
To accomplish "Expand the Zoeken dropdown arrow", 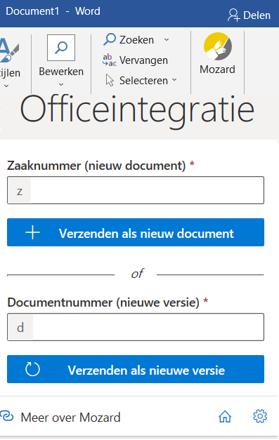I will (x=167, y=40).
